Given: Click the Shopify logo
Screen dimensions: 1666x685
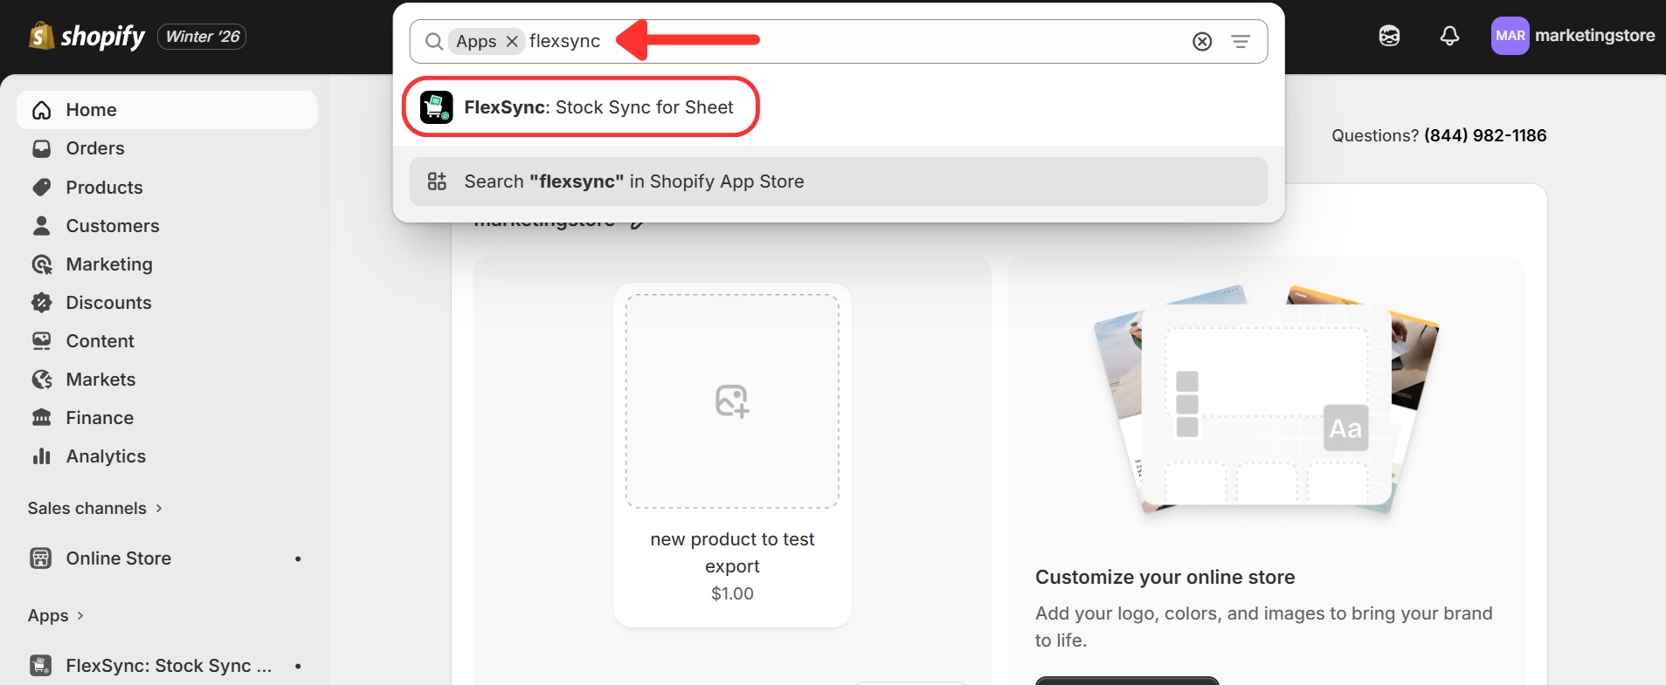Looking at the screenshot, I should coord(87,37).
